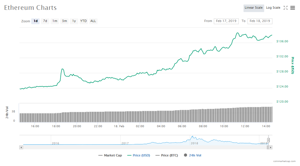
Task: Choose the YTD zoom option
Action: (83, 21)
